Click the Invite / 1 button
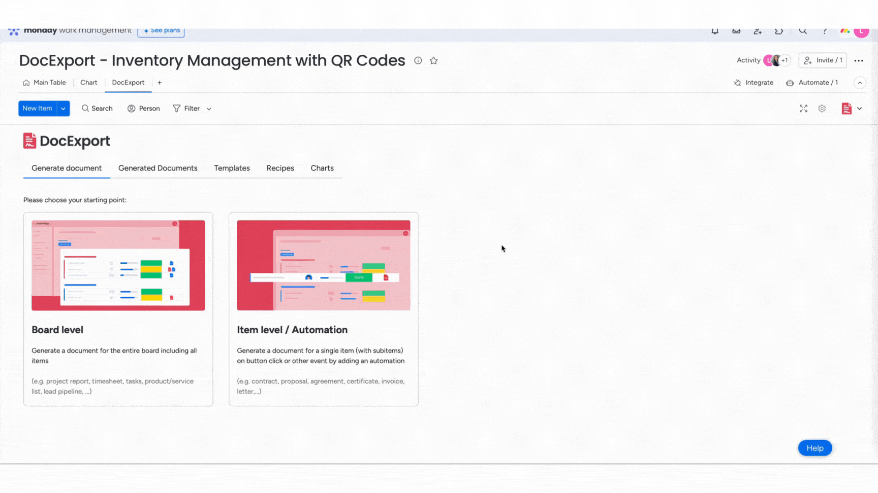Screen dimensions: 878x493 point(823,60)
